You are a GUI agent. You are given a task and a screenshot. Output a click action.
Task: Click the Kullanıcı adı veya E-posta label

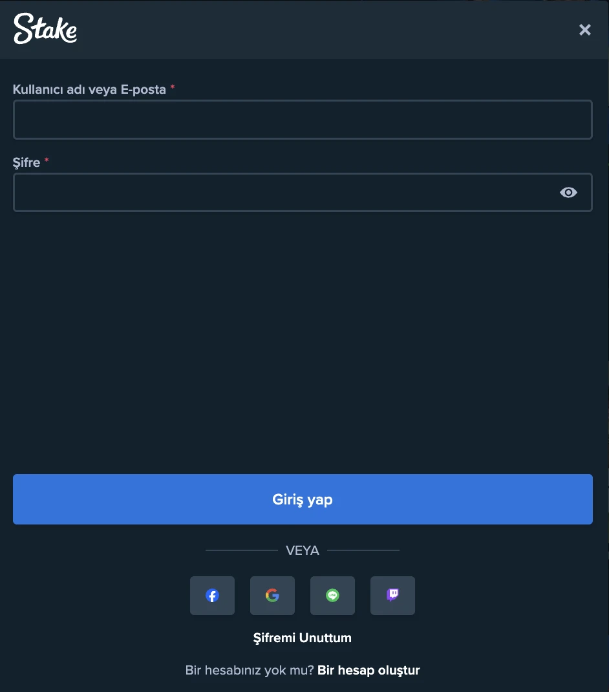88,89
